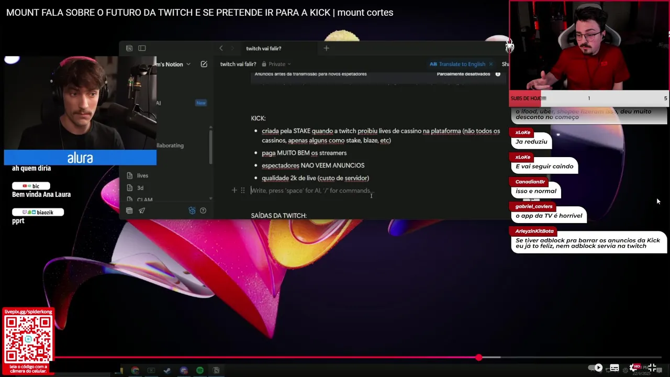Click the livepix.gg/spiderkong link text
Screen dimensions: 670x377
coord(28,312)
